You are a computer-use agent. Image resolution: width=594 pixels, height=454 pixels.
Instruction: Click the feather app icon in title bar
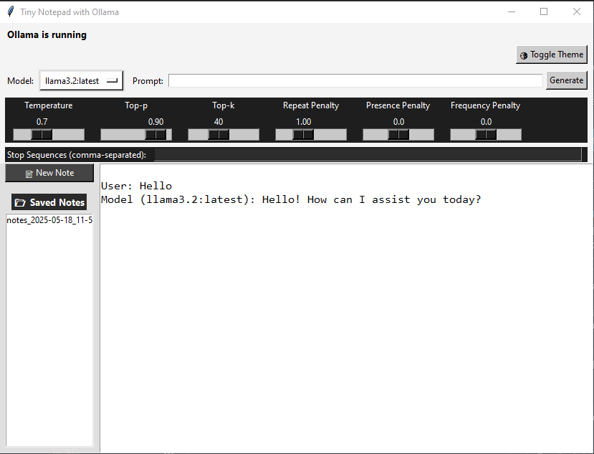pos(11,11)
